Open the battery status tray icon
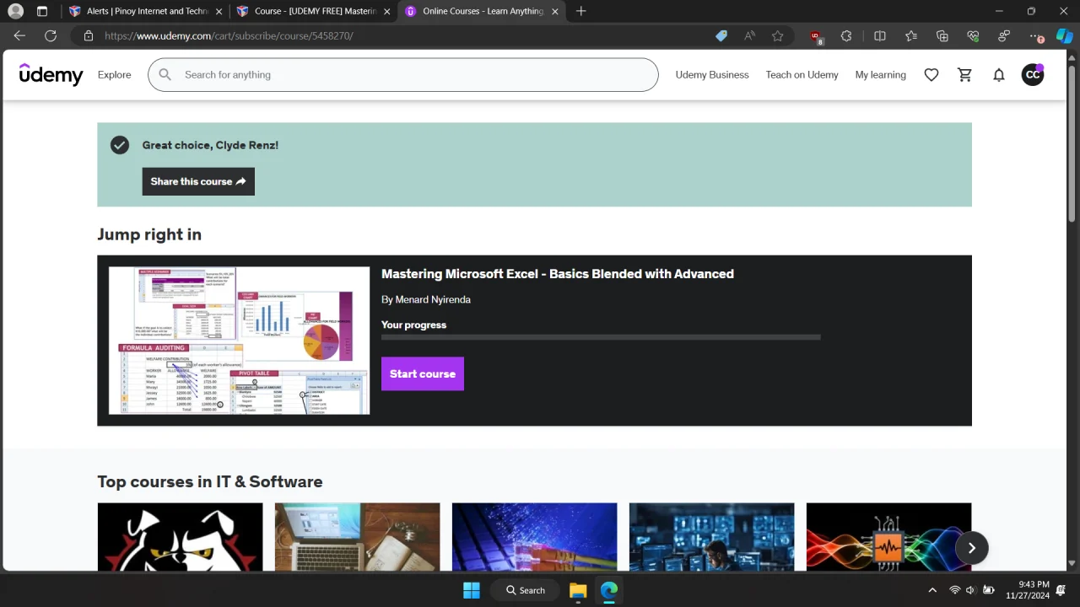The image size is (1080, 607). (989, 590)
